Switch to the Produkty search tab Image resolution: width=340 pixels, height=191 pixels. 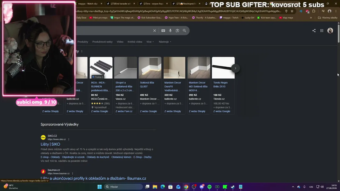(x=83, y=42)
